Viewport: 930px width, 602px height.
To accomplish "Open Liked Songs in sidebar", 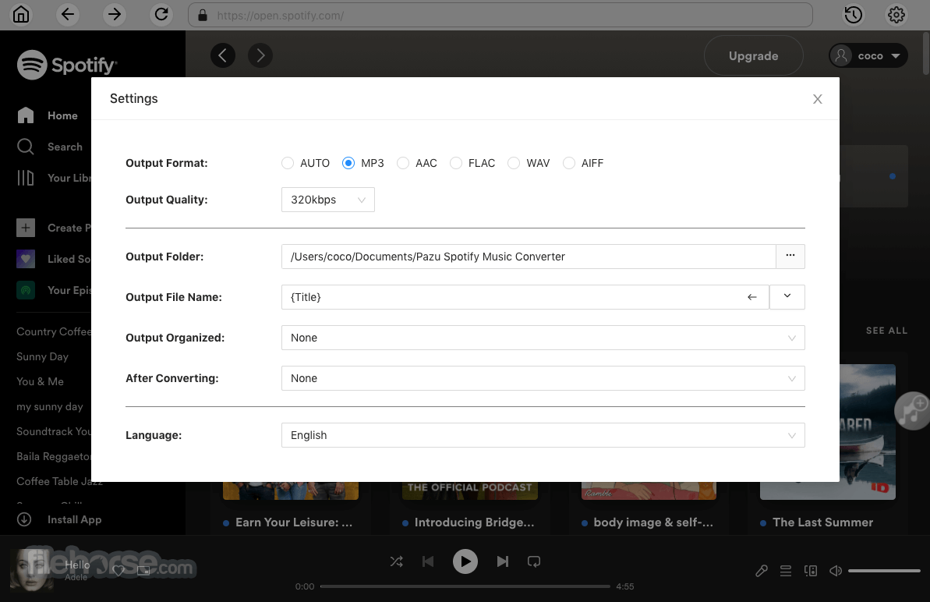I will (x=54, y=259).
